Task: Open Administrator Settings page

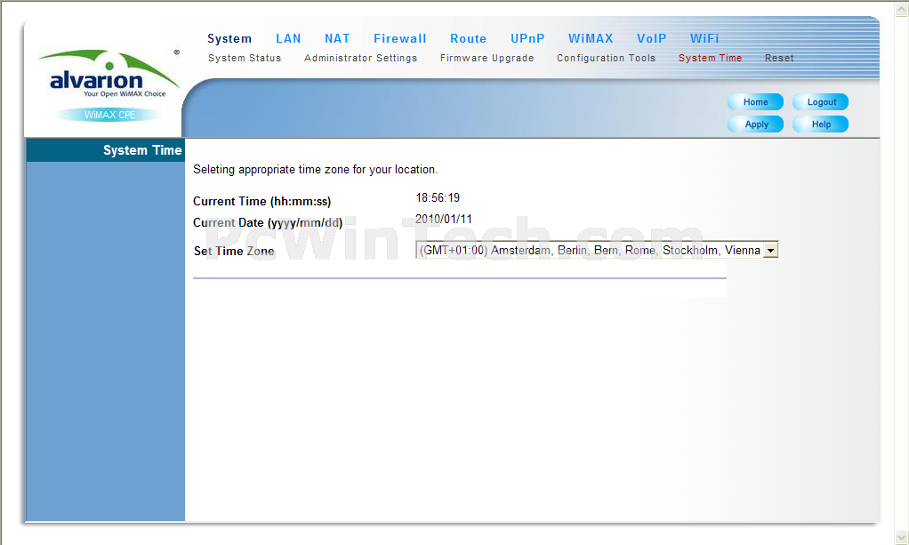Action: pyautogui.click(x=360, y=58)
